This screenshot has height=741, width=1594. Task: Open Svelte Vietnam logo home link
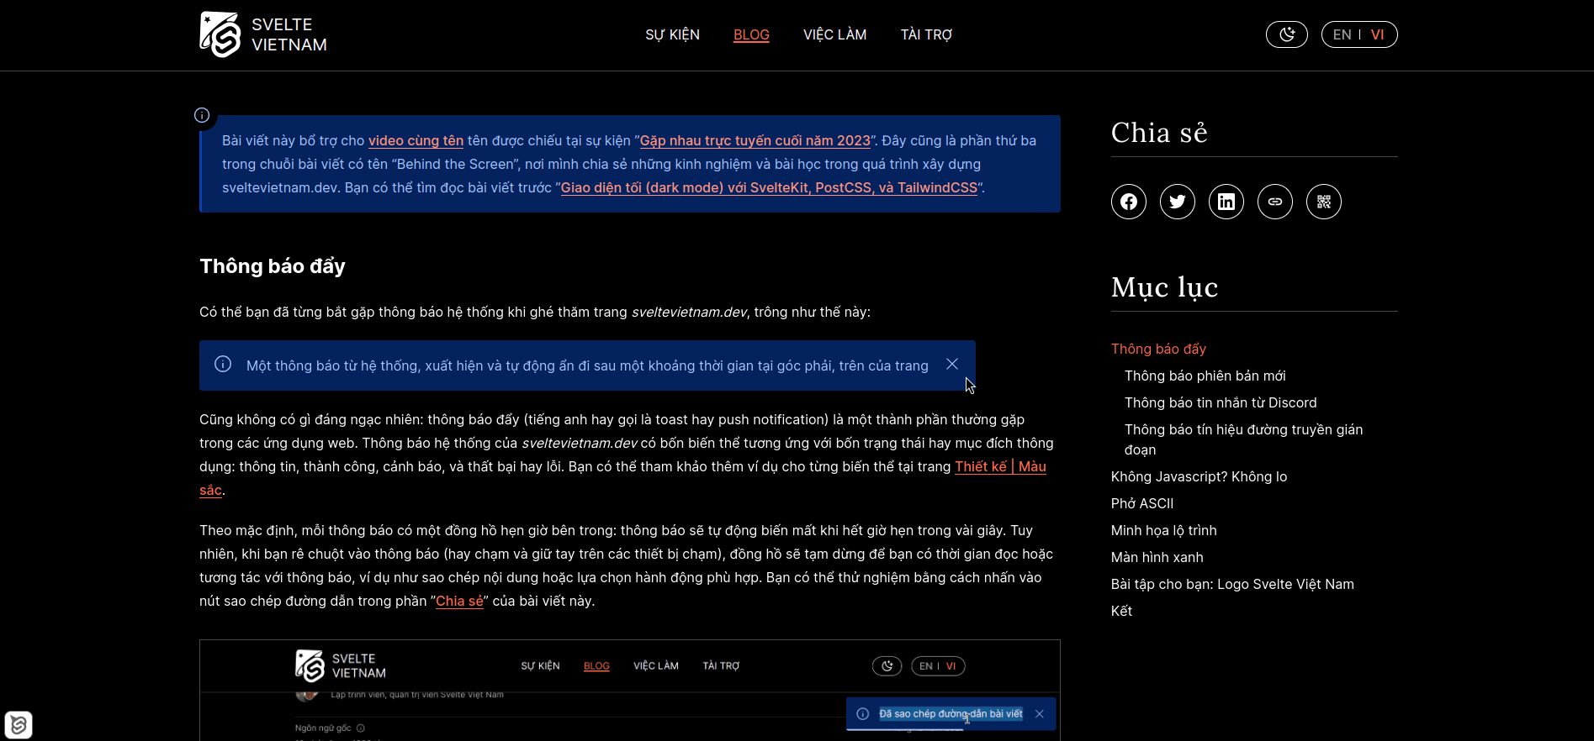pyautogui.click(x=263, y=34)
